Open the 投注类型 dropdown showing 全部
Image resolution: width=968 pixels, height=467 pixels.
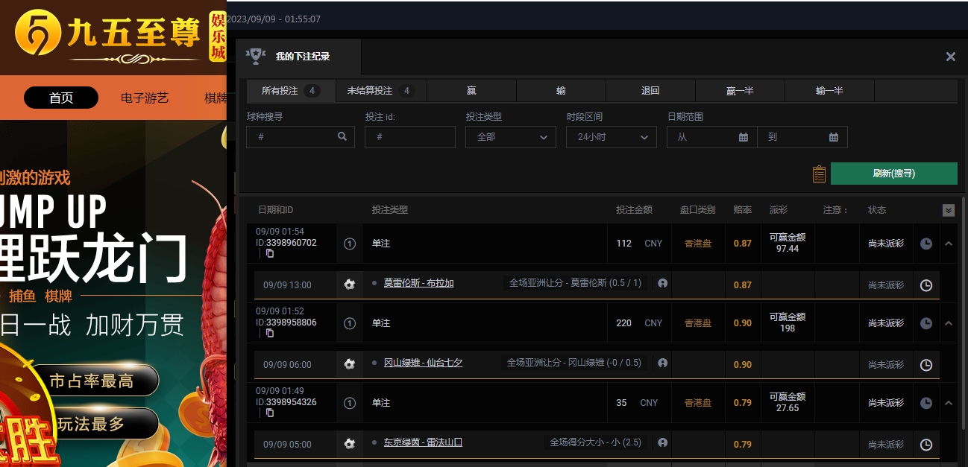coord(510,137)
